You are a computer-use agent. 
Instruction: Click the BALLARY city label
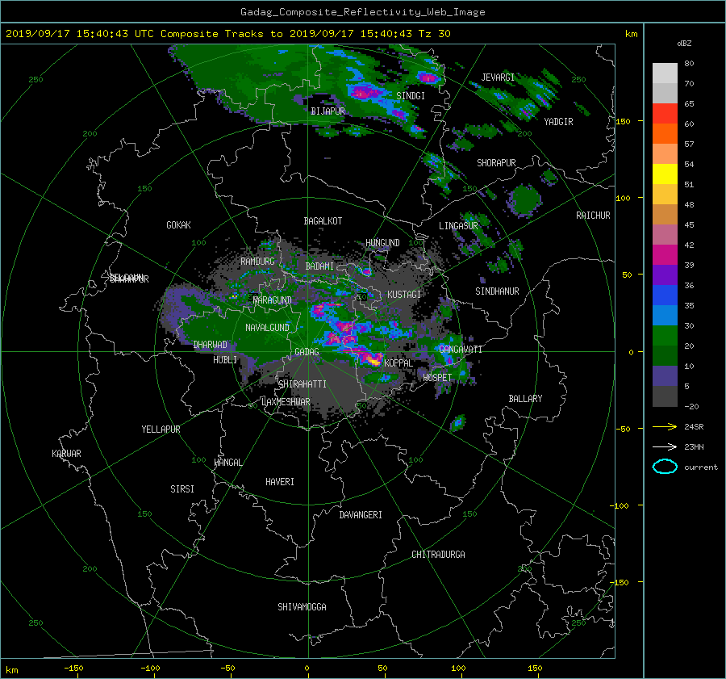525,399
